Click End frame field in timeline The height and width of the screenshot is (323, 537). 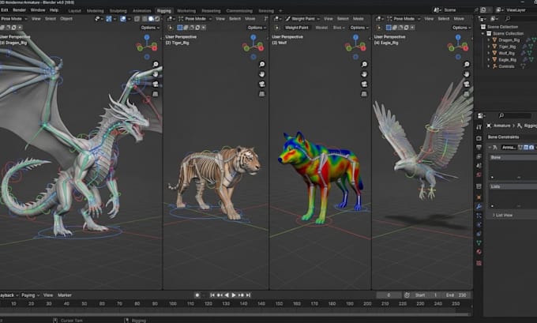pyautogui.click(x=456, y=295)
